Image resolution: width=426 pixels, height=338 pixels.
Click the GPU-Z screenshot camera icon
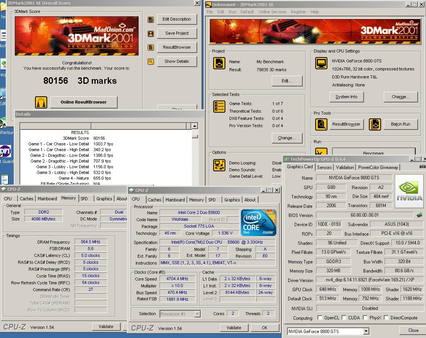coord(422,167)
